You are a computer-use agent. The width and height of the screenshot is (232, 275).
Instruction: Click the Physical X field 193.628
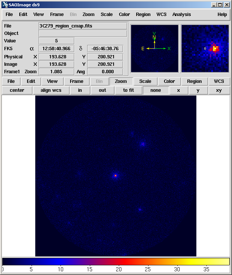[x=56, y=57]
